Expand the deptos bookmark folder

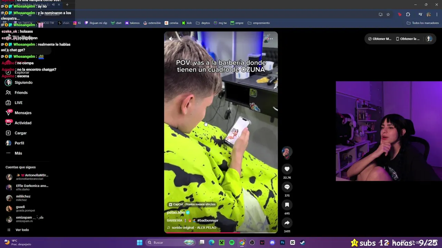coord(203,23)
